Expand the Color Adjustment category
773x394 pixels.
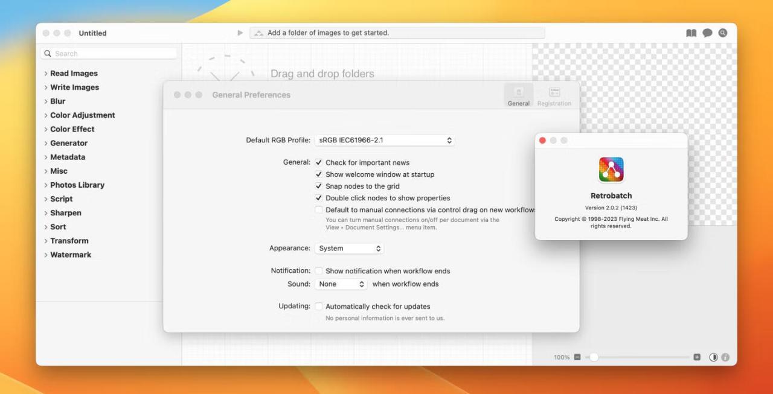46,115
